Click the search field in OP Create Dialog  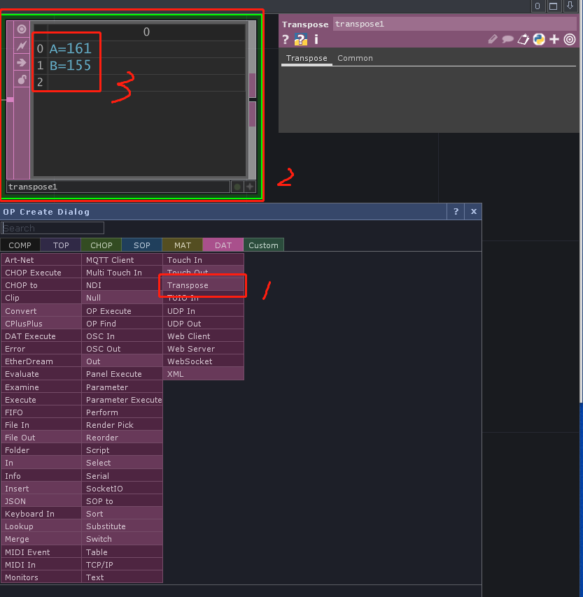52,227
